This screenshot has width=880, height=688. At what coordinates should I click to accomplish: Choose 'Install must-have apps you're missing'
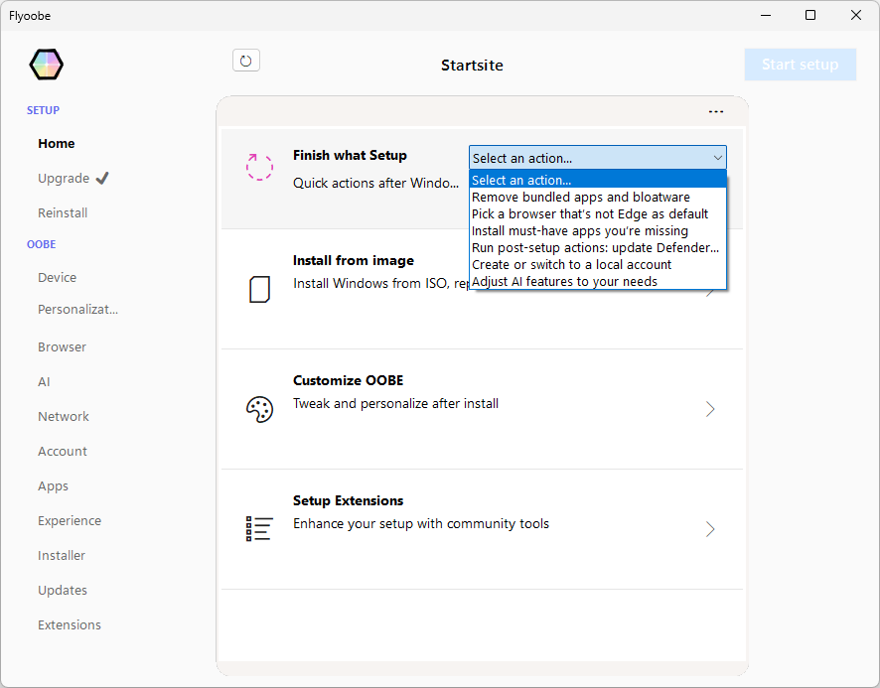tap(598, 230)
